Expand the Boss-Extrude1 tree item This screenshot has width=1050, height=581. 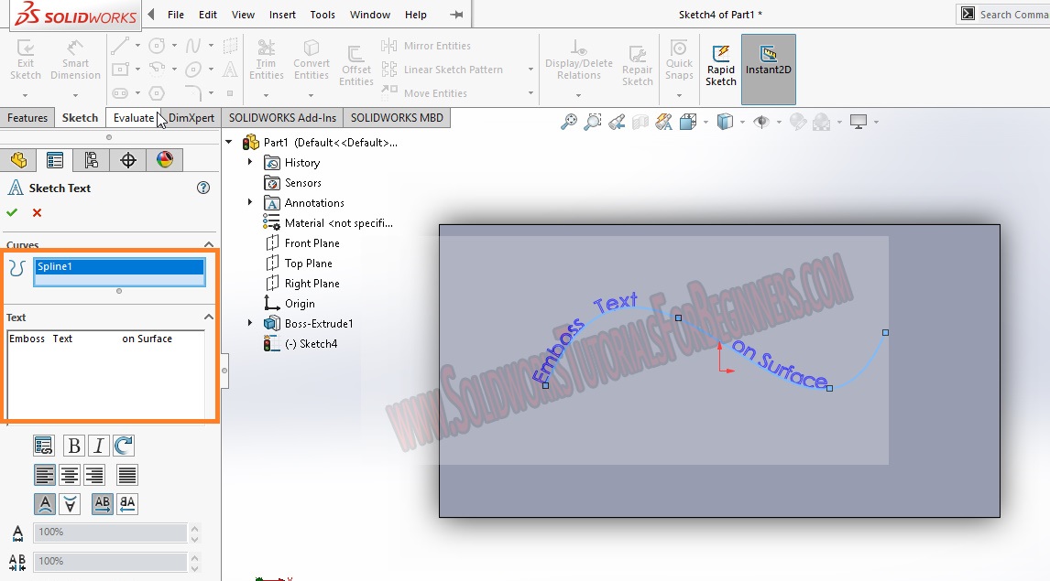(x=249, y=323)
